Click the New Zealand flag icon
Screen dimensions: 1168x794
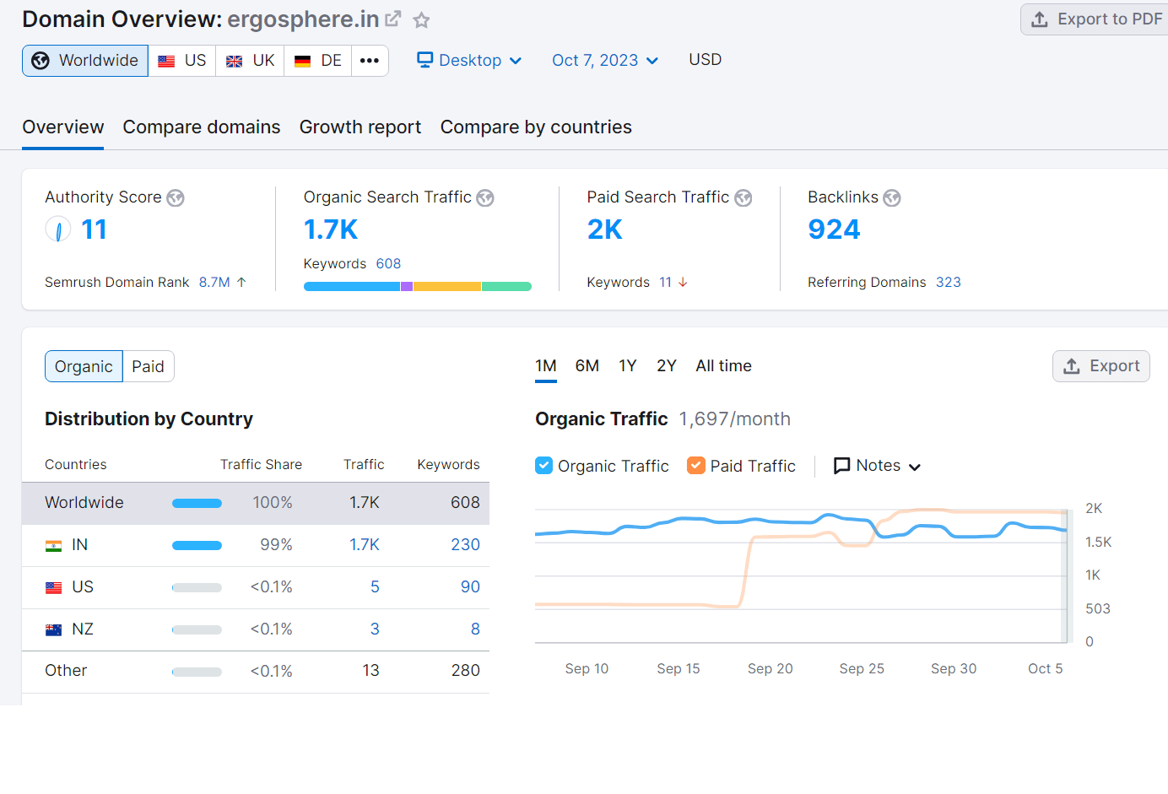(53, 630)
